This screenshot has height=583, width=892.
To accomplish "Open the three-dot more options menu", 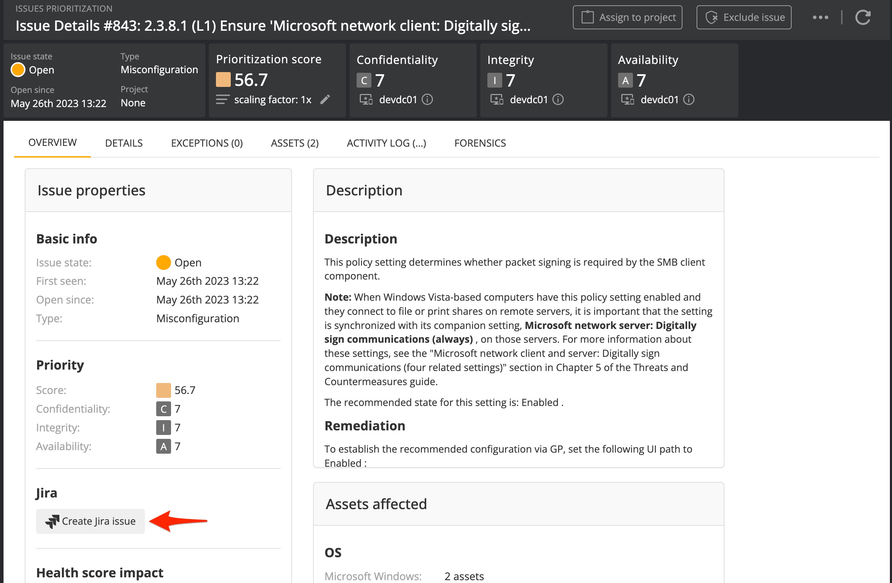I will click(820, 17).
